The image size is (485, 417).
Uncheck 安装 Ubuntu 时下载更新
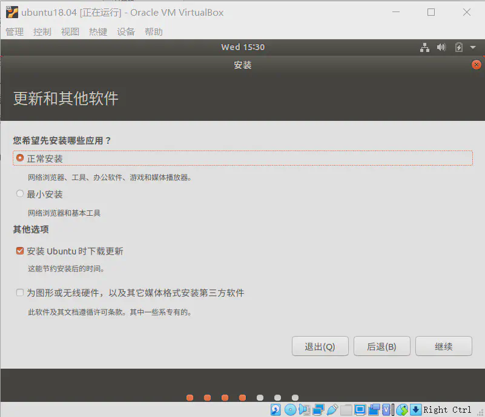[x=19, y=250]
